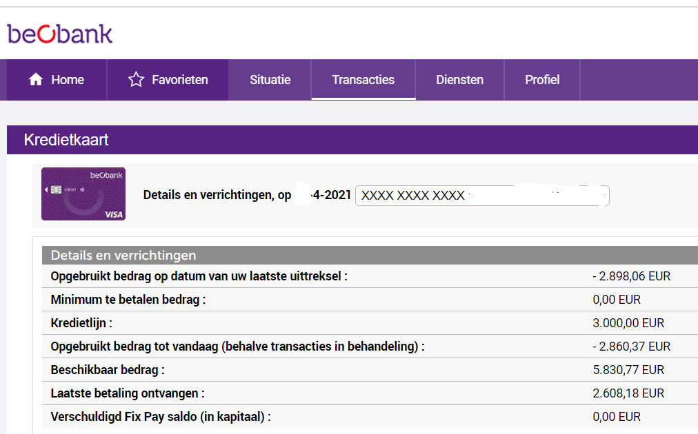Open the Diensten menu
Viewport: 698px width, 434px height.
459,80
